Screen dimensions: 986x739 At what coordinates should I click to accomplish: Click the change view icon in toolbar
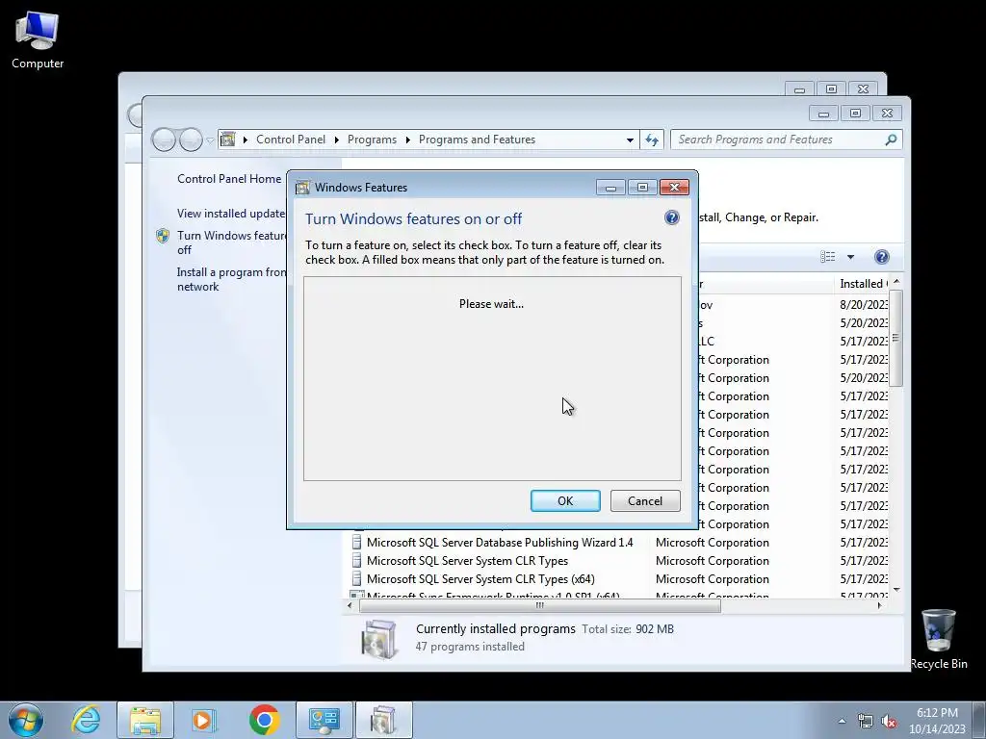tap(827, 256)
